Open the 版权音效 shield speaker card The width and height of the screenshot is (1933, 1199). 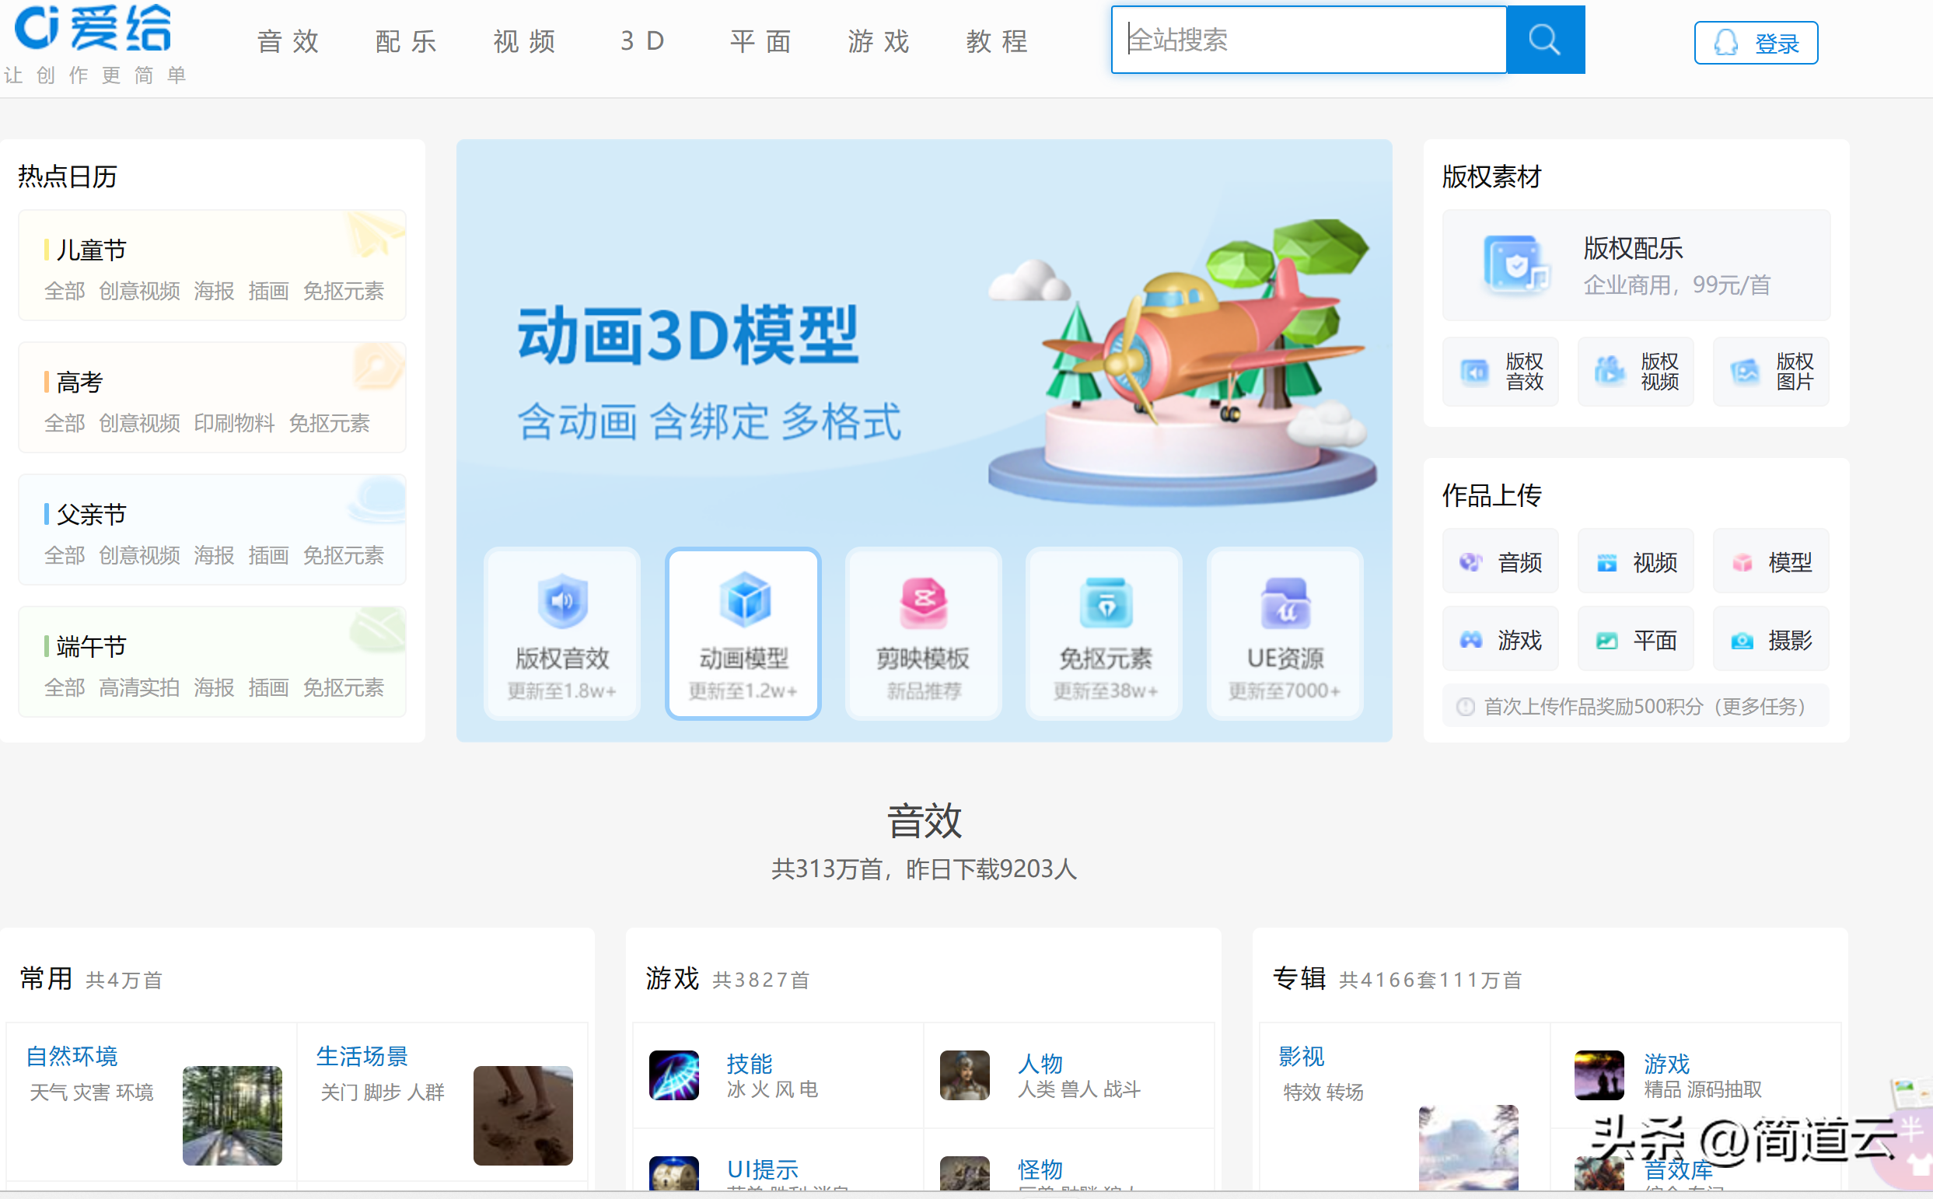pyautogui.click(x=562, y=634)
